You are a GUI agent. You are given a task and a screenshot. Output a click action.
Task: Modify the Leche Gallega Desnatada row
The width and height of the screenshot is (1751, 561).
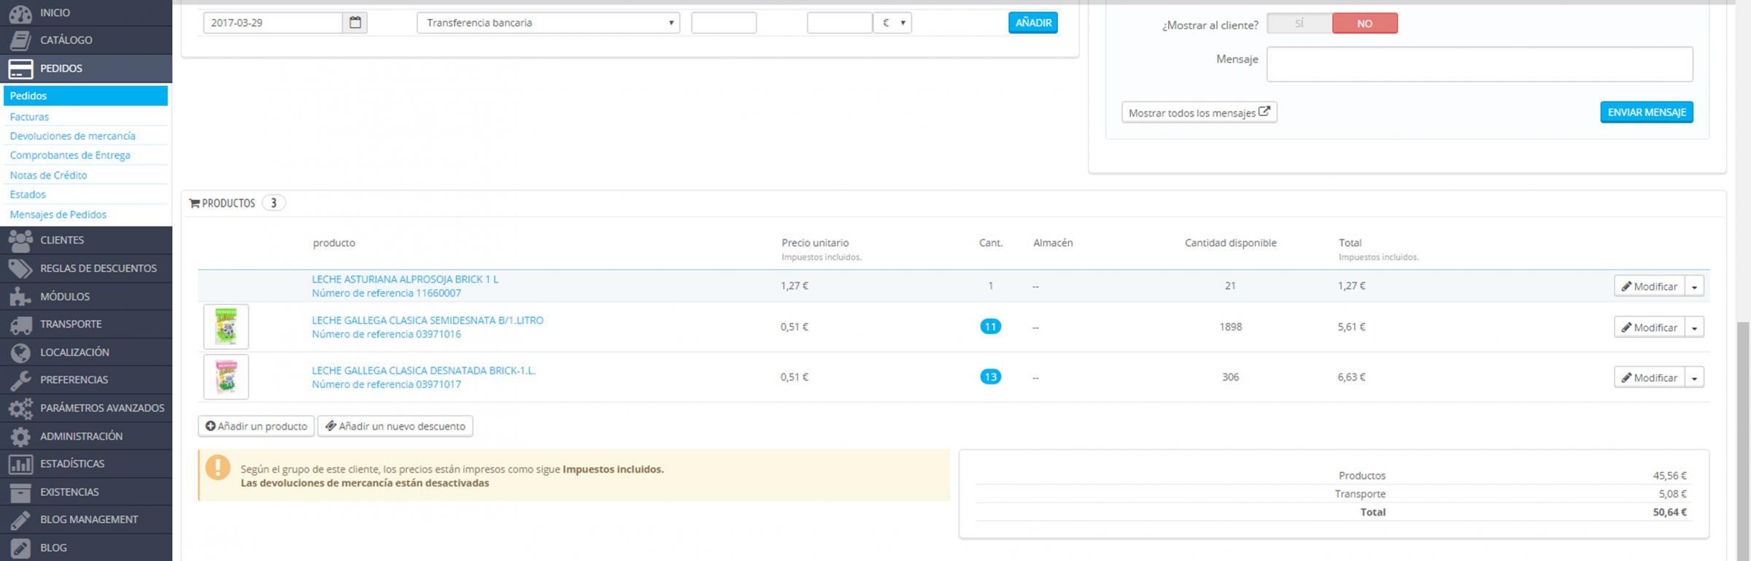1650,378
